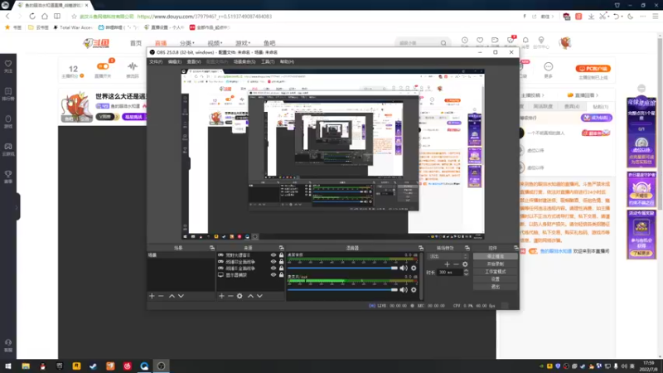The height and width of the screenshot is (373, 663).
Task: Switch to 钻粉(1) tab in Douyu panel
Action: tap(600, 107)
